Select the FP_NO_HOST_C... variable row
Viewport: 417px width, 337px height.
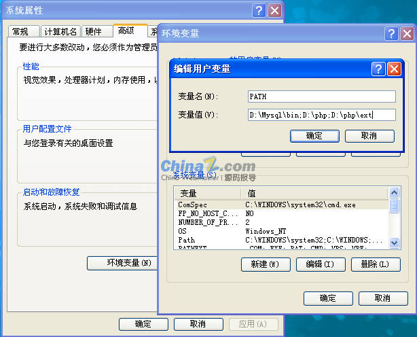[x=282, y=213]
